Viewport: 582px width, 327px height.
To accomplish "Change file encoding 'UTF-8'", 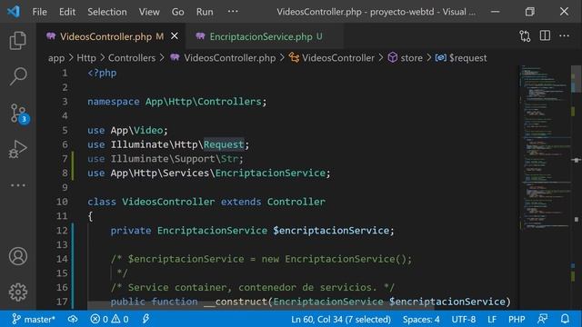I will [464, 319].
